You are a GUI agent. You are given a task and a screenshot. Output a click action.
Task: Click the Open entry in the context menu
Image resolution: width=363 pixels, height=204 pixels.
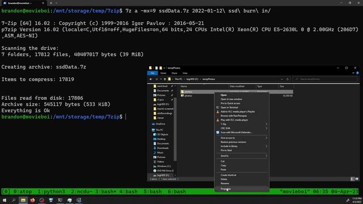(223, 95)
